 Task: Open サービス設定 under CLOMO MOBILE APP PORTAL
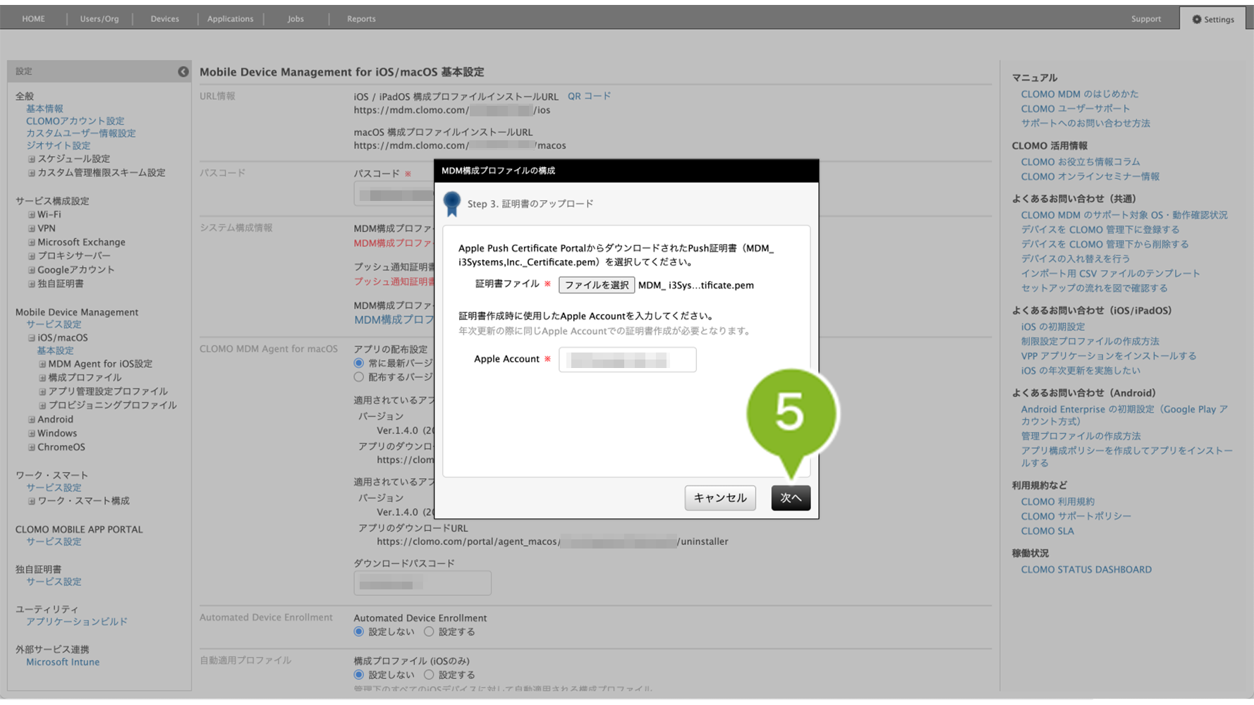(54, 542)
